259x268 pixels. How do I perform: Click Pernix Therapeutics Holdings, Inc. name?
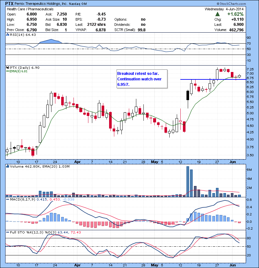(41, 4)
